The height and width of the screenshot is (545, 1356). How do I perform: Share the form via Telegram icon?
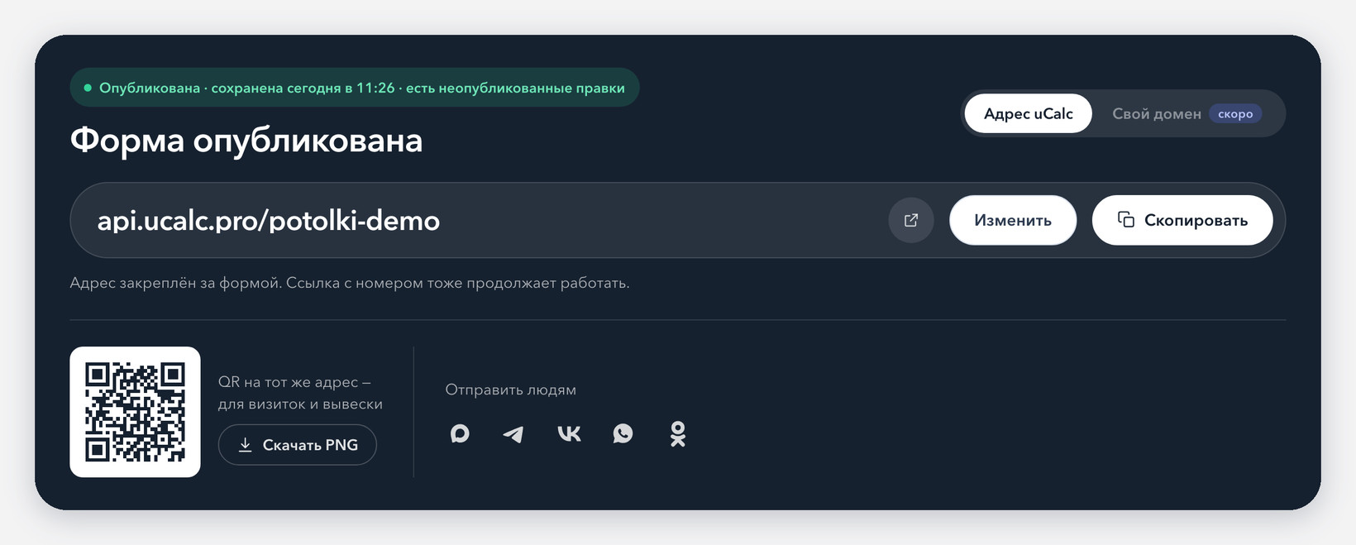(x=513, y=433)
